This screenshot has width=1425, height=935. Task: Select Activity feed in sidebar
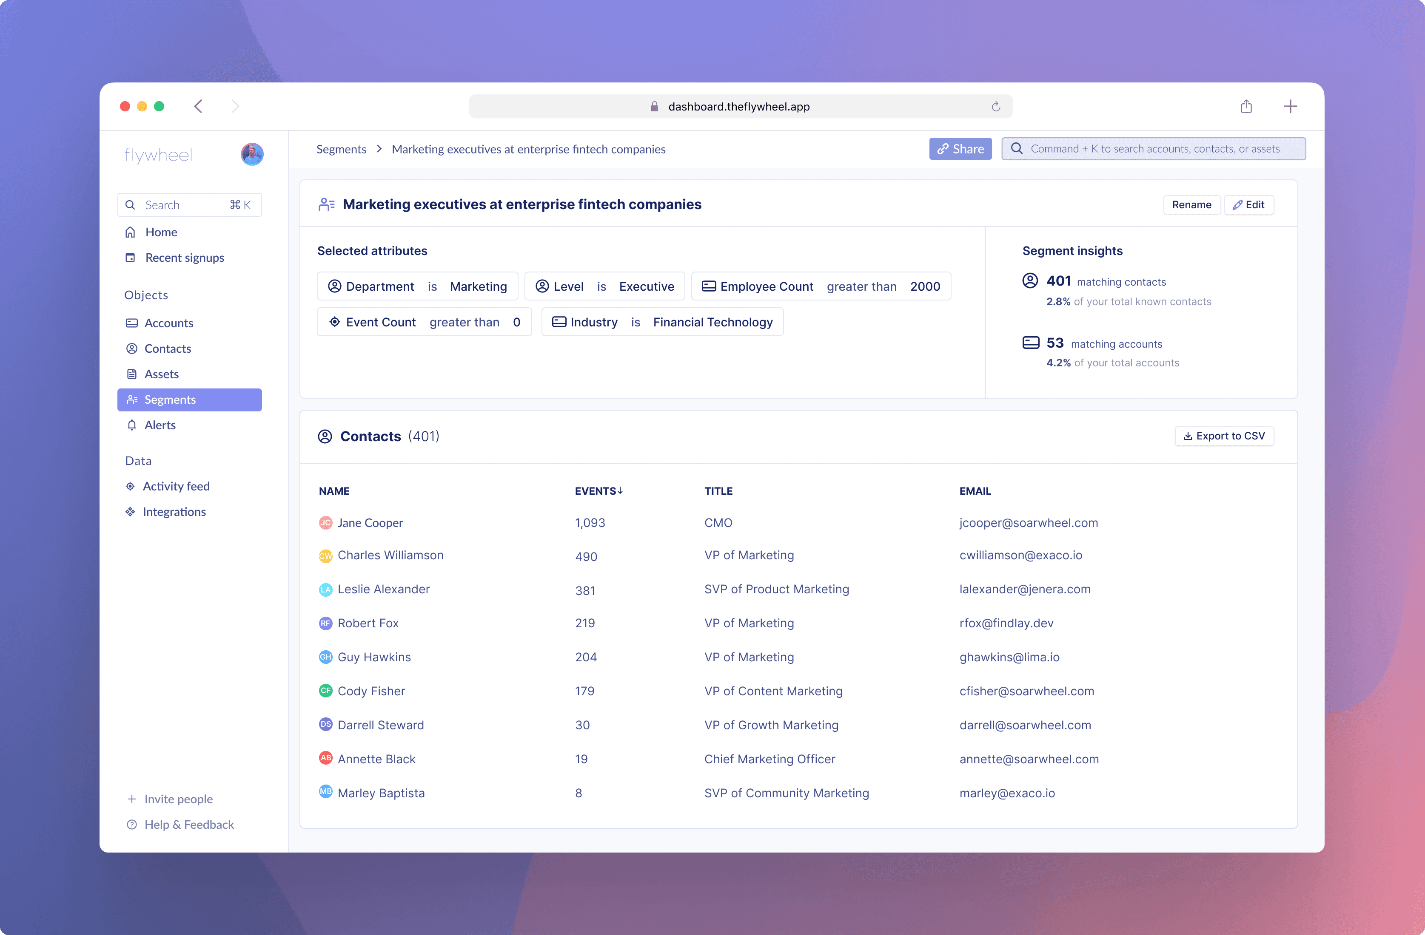pyautogui.click(x=176, y=486)
